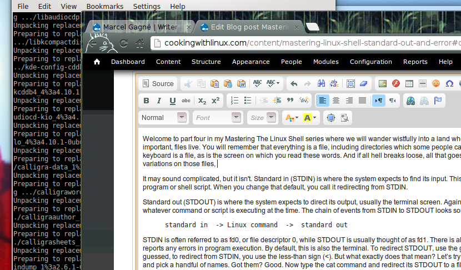Viewport: 461px width, 270px height.
Task: Click the Create Div Container icon
Action: click(304, 101)
